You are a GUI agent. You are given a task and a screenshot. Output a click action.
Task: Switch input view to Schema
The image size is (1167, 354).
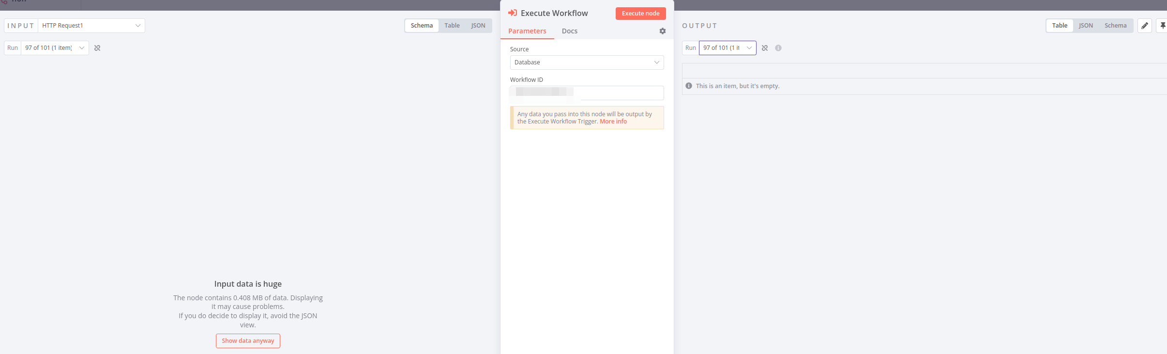[x=422, y=26]
